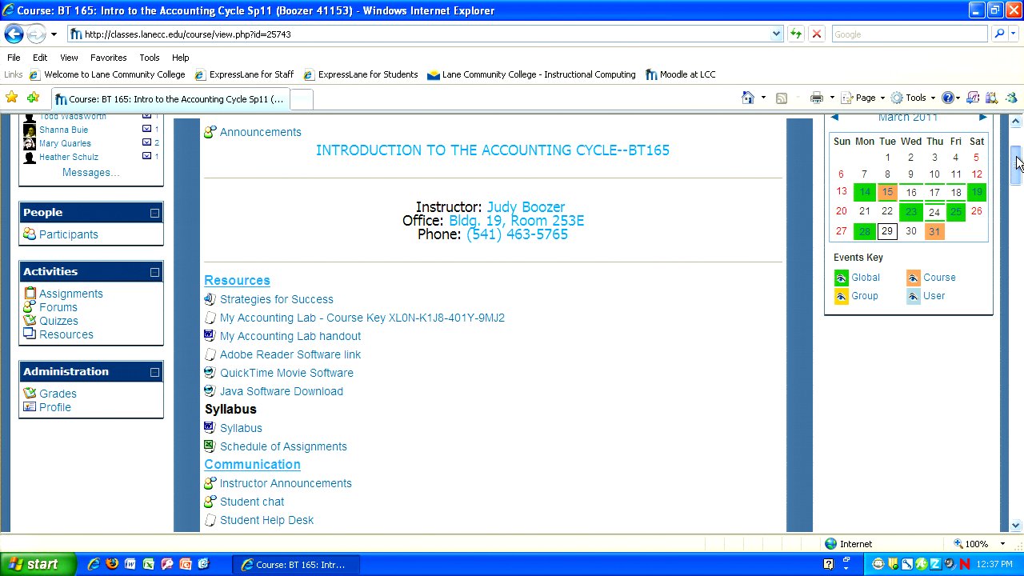Click the message envelope icon beside Mary Quarles
Viewport: 1024px width, 576px height.
click(146, 143)
